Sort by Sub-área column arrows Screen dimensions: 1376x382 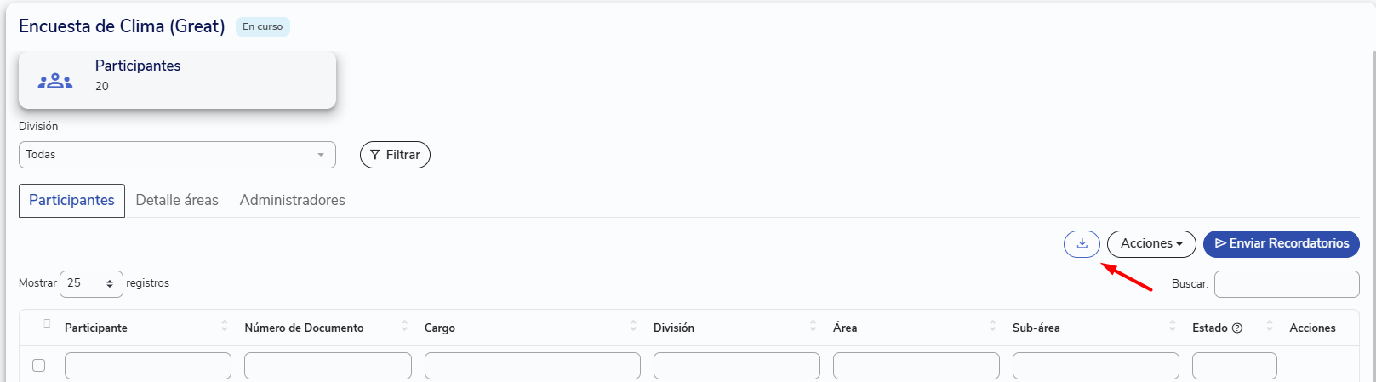coord(1172,326)
